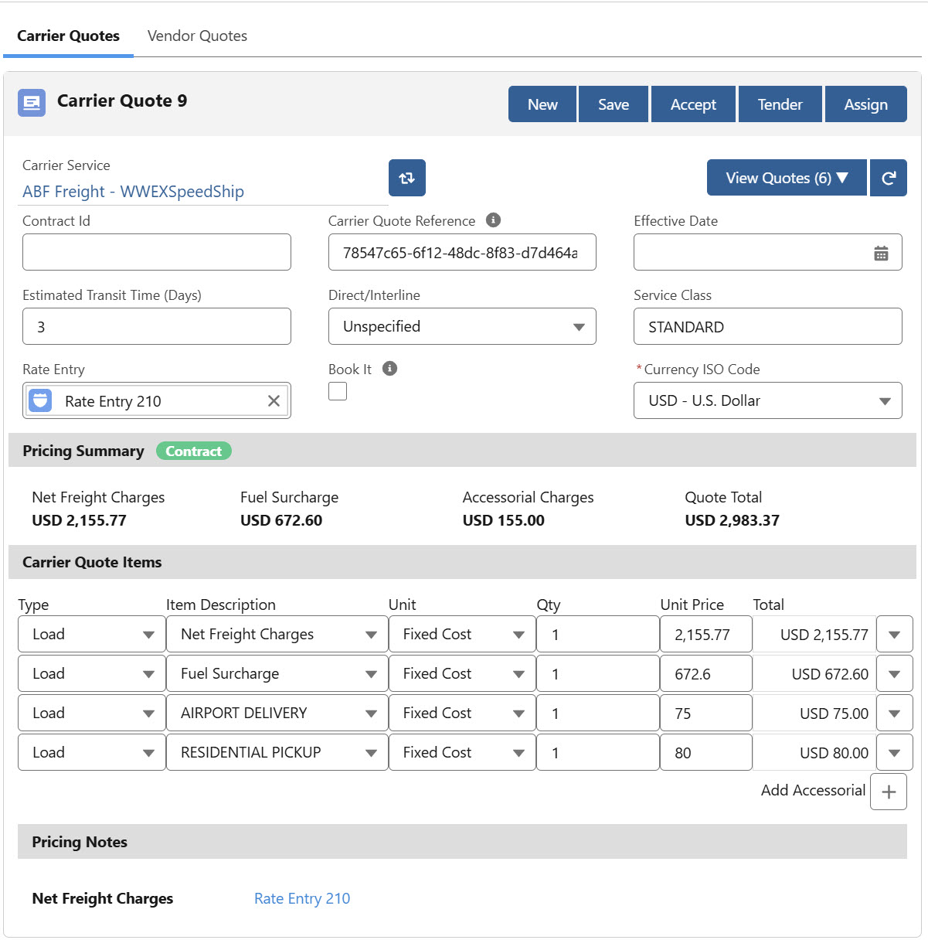Open Item Description dropdown showing AIRPORT DELIVERY
Image resolution: width=928 pixels, height=940 pixels.
[277, 714]
